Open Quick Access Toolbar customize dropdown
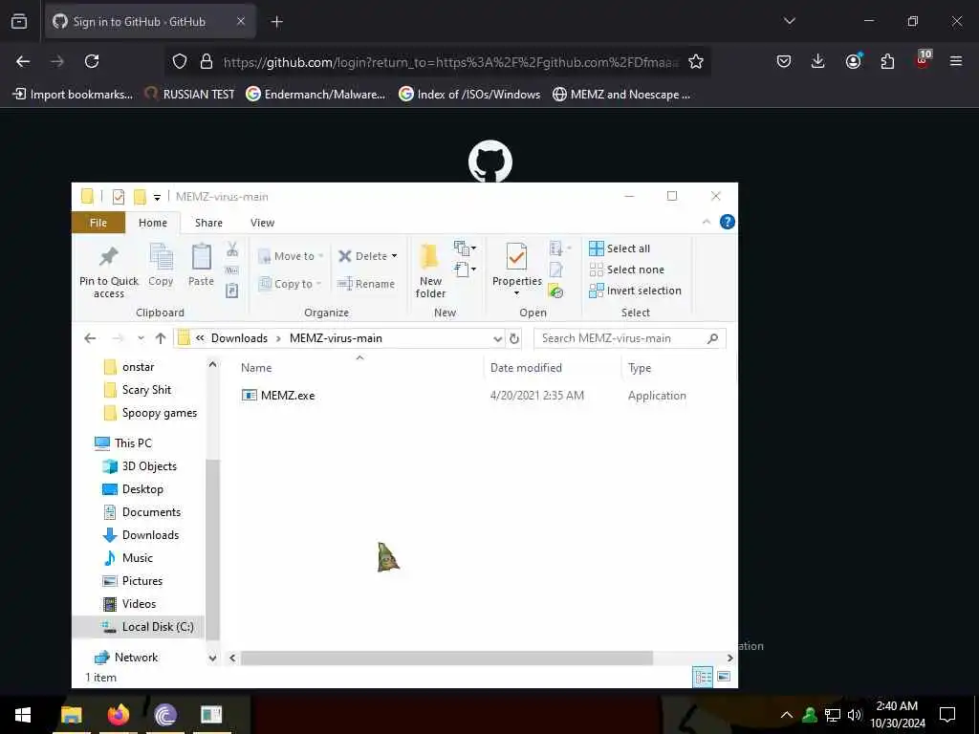 tap(158, 197)
